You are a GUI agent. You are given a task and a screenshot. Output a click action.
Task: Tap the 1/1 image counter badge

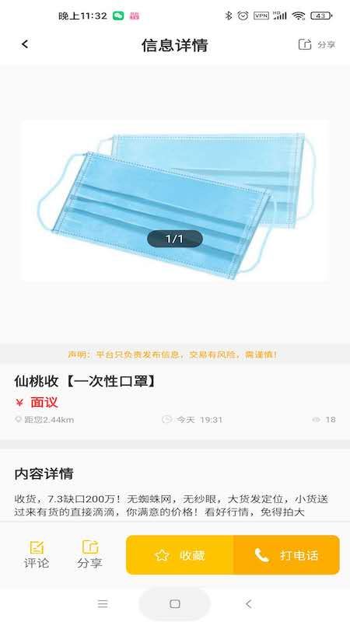174,239
